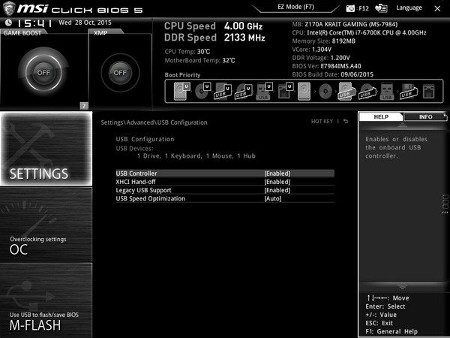Click the BIOS Build Date 09/06/2015 text
Image resolution: width=450 pixels, height=338 pixels.
pos(332,74)
